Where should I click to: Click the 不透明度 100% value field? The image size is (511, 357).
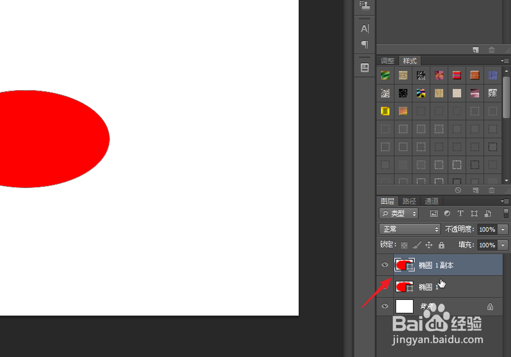pos(487,229)
